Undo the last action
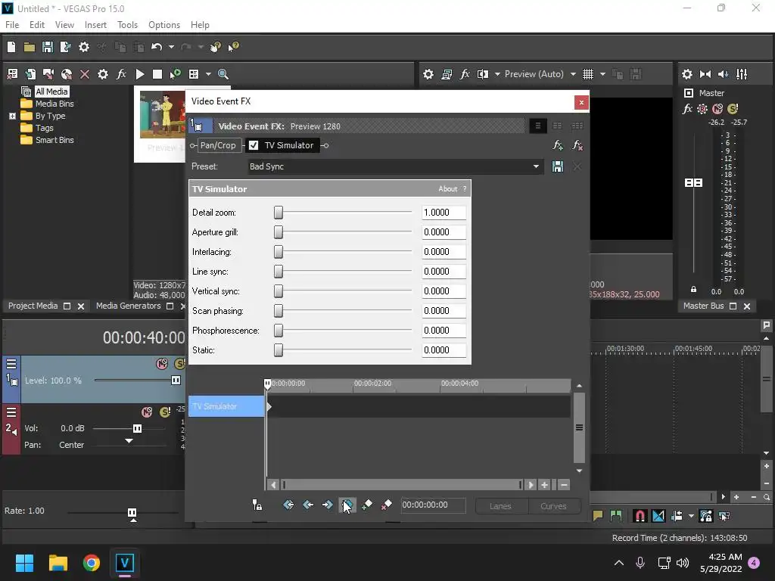Image resolution: width=775 pixels, height=581 pixels. coord(157,47)
